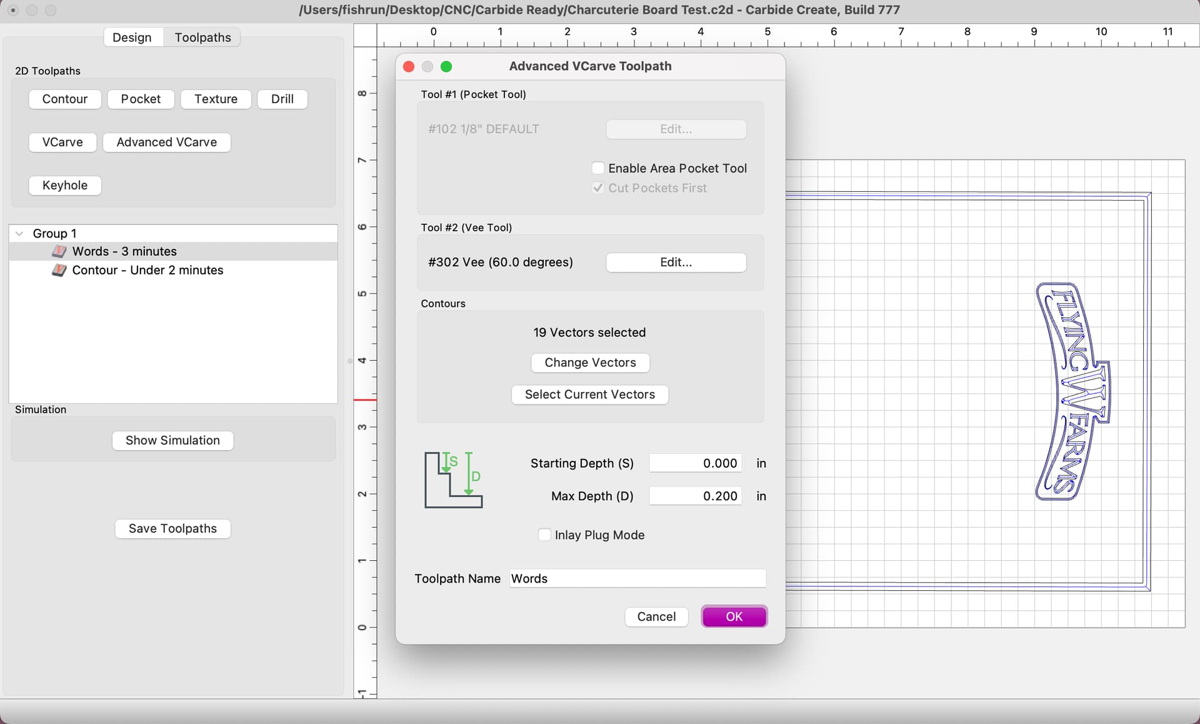Collapse the Group 1 tree node
The image size is (1200, 724).
19,233
